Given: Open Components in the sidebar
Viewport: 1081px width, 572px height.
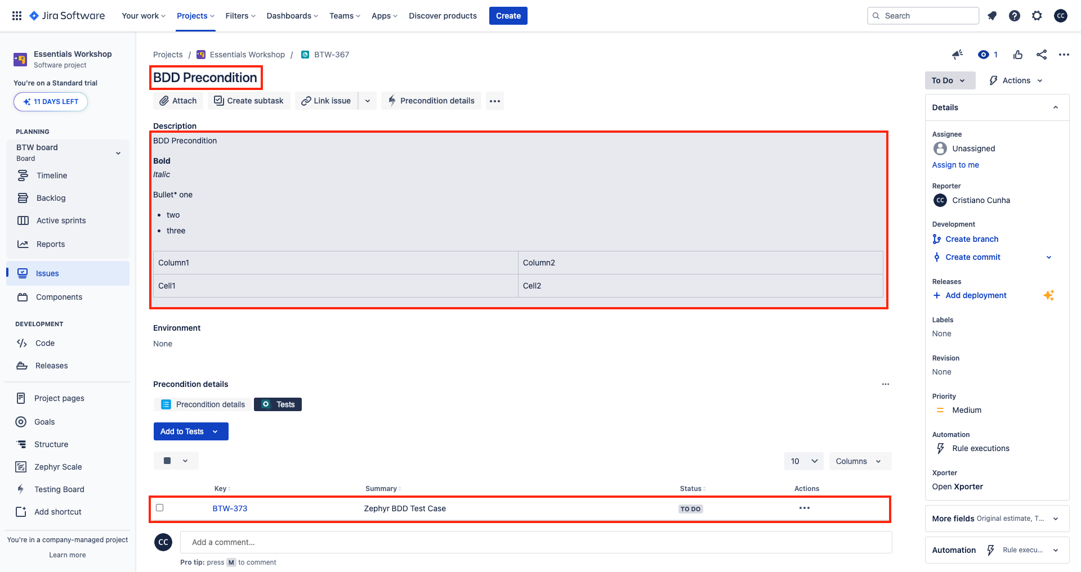Looking at the screenshot, I should pos(59,297).
